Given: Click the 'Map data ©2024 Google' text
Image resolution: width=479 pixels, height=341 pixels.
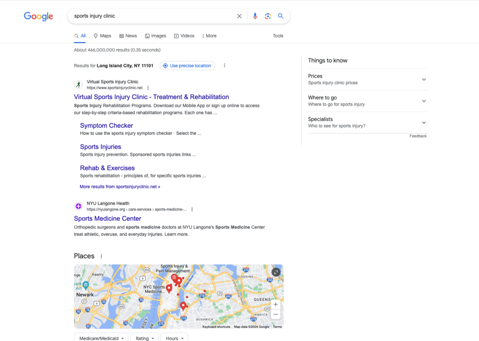Looking at the screenshot, I should 251,326.
